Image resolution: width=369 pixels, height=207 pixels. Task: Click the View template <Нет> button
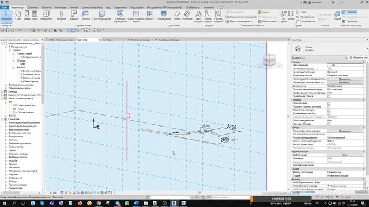pyautogui.click(x=345, y=155)
